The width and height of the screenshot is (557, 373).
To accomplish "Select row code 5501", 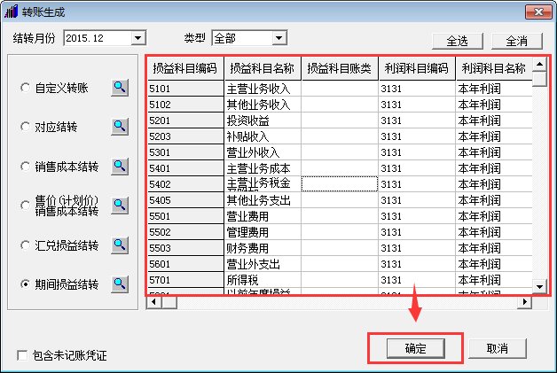I will coord(185,216).
